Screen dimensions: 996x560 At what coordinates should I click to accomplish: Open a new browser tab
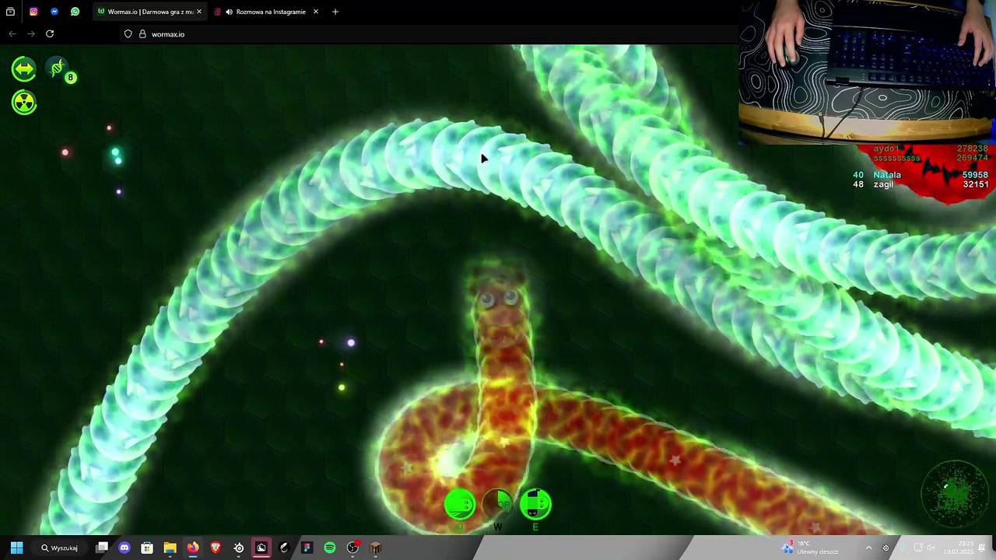[x=335, y=12]
